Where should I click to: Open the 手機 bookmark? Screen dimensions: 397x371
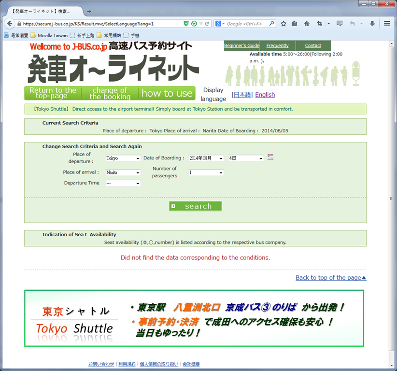coord(132,35)
